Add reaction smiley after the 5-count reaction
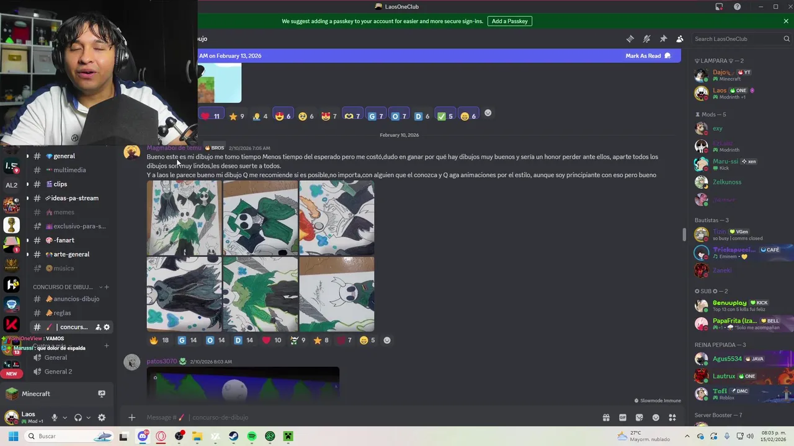The height and width of the screenshot is (446, 794). click(387, 340)
